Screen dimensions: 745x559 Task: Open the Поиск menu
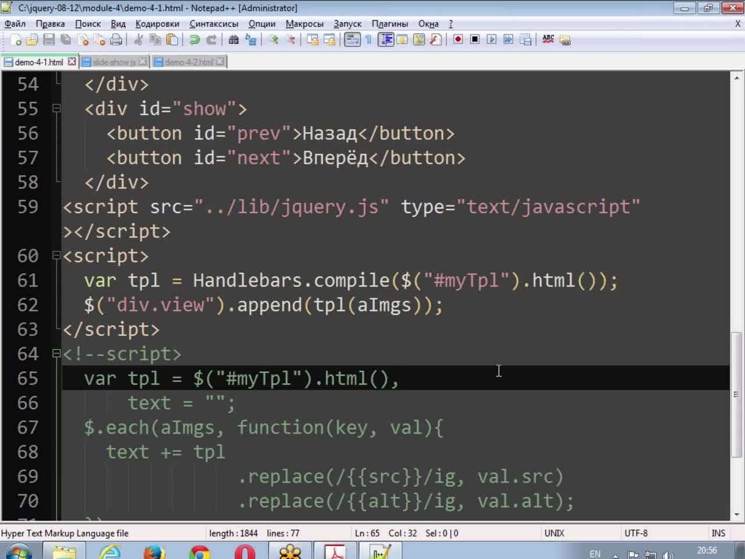(88, 24)
